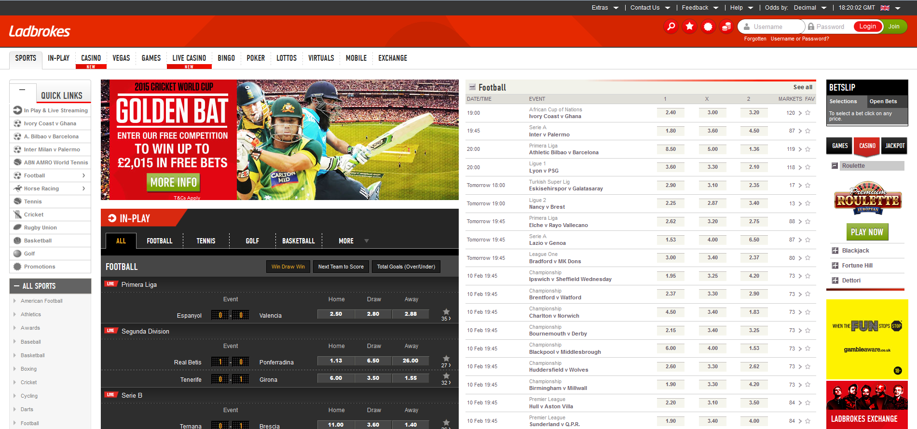Expand Blackjack in the casino panel

point(835,251)
